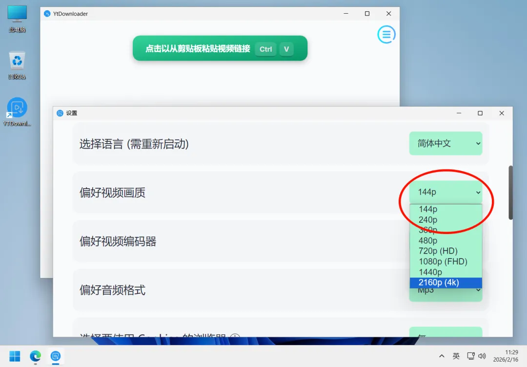527x367 pixels.
Task: Open the hamburger menu in YtDownloader
Action: tap(386, 34)
